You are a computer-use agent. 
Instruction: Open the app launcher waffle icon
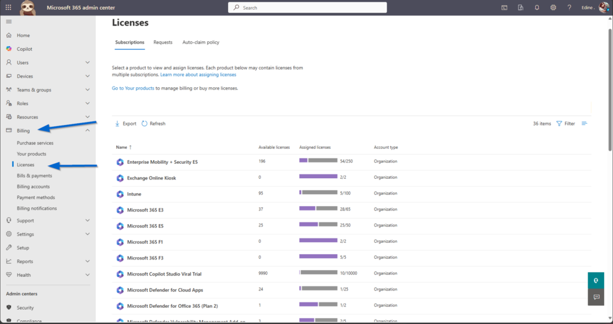tap(8, 7)
